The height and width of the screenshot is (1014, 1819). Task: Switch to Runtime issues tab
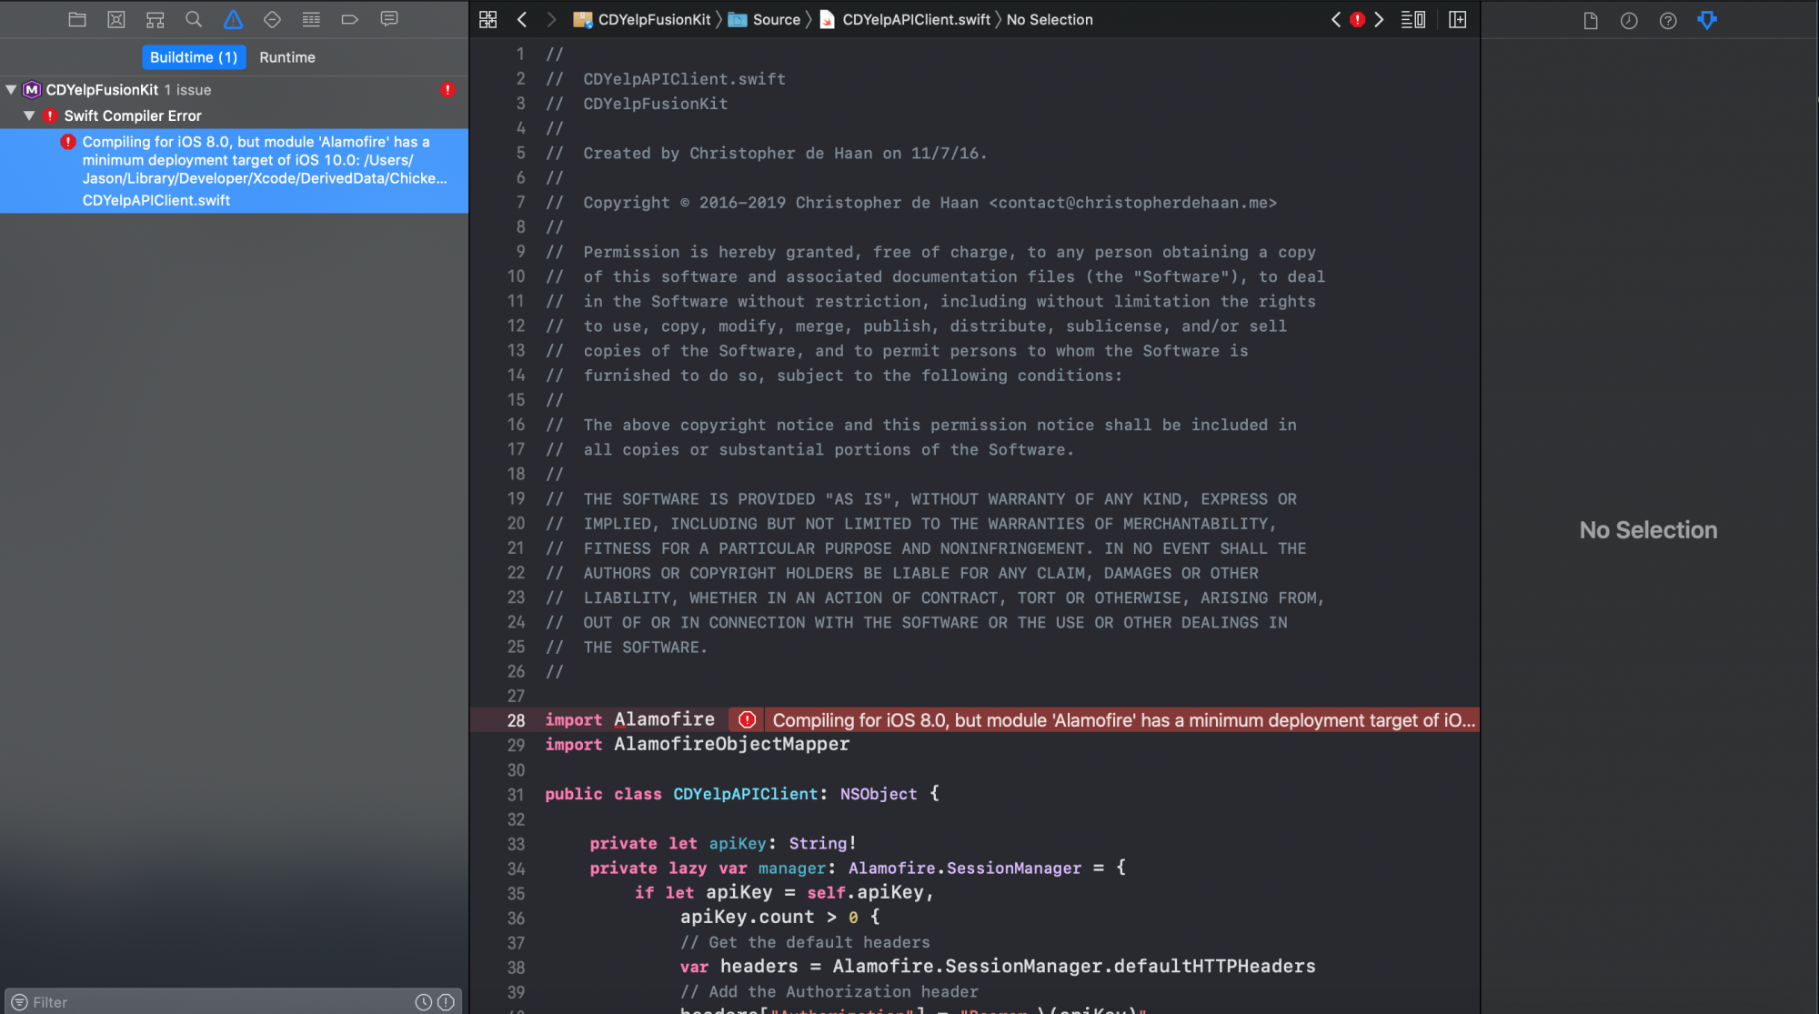(x=287, y=57)
